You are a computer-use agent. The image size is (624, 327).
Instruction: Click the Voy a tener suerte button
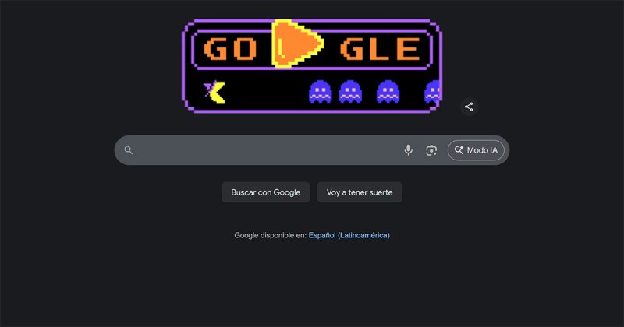click(360, 192)
